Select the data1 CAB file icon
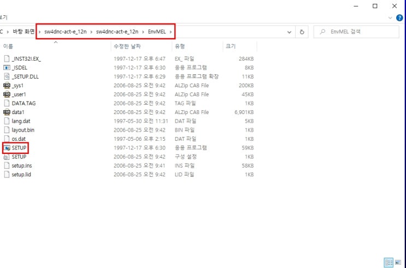 pyautogui.click(x=7, y=112)
